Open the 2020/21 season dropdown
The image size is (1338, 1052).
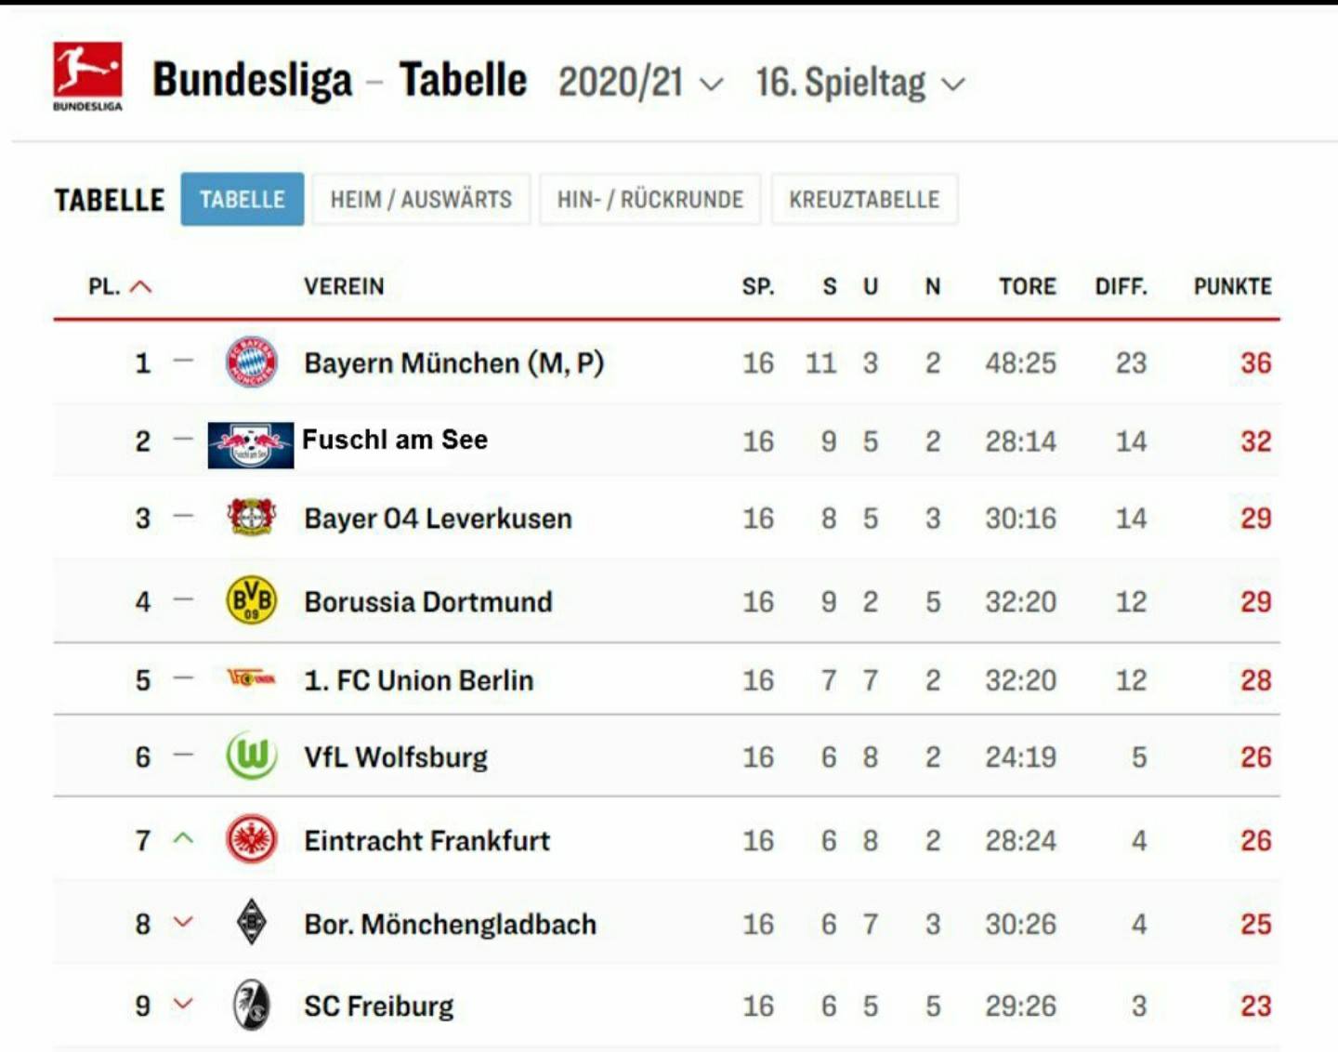click(x=640, y=83)
